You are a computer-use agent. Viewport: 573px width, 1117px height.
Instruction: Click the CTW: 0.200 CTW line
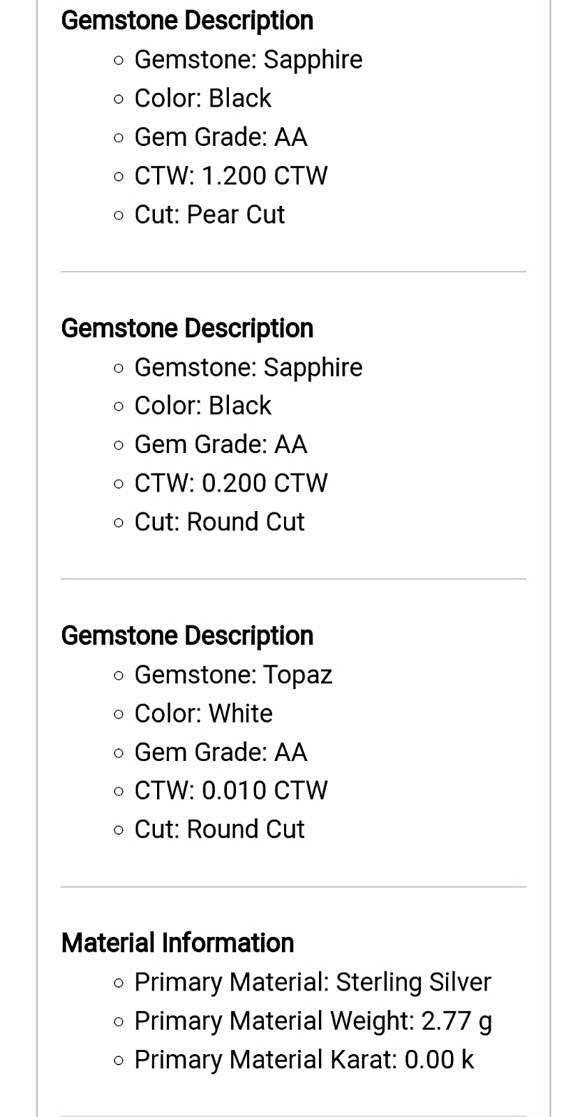230,483
